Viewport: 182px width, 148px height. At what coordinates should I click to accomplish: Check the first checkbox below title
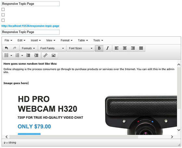(x=3, y=9)
